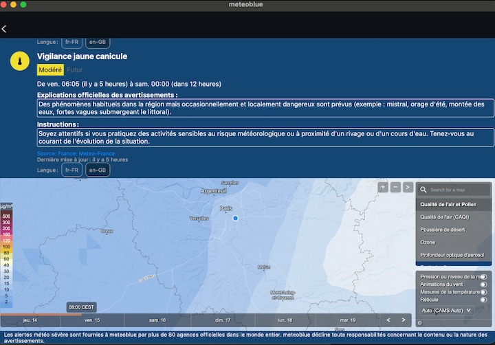Click the search magnifier icon in map panel
Image resolution: width=495 pixels, height=345 pixels.
[x=424, y=190]
